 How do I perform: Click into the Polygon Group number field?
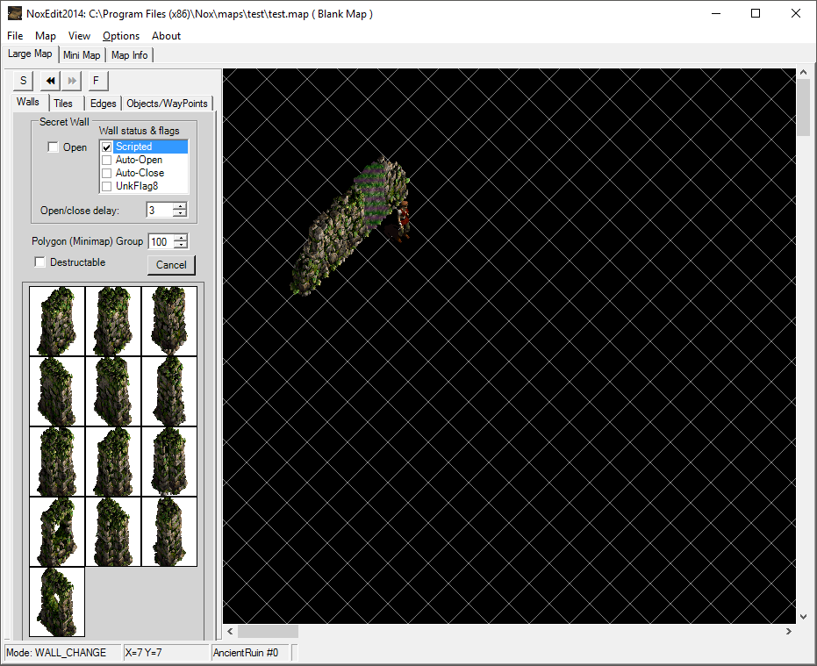pyautogui.click(x=160, y=241)
